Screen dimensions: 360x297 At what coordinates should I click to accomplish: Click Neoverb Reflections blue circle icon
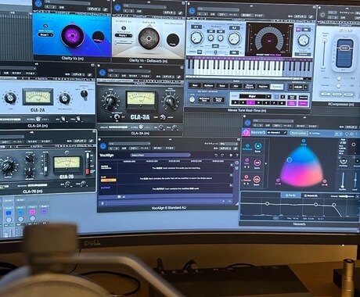point(247,146)
